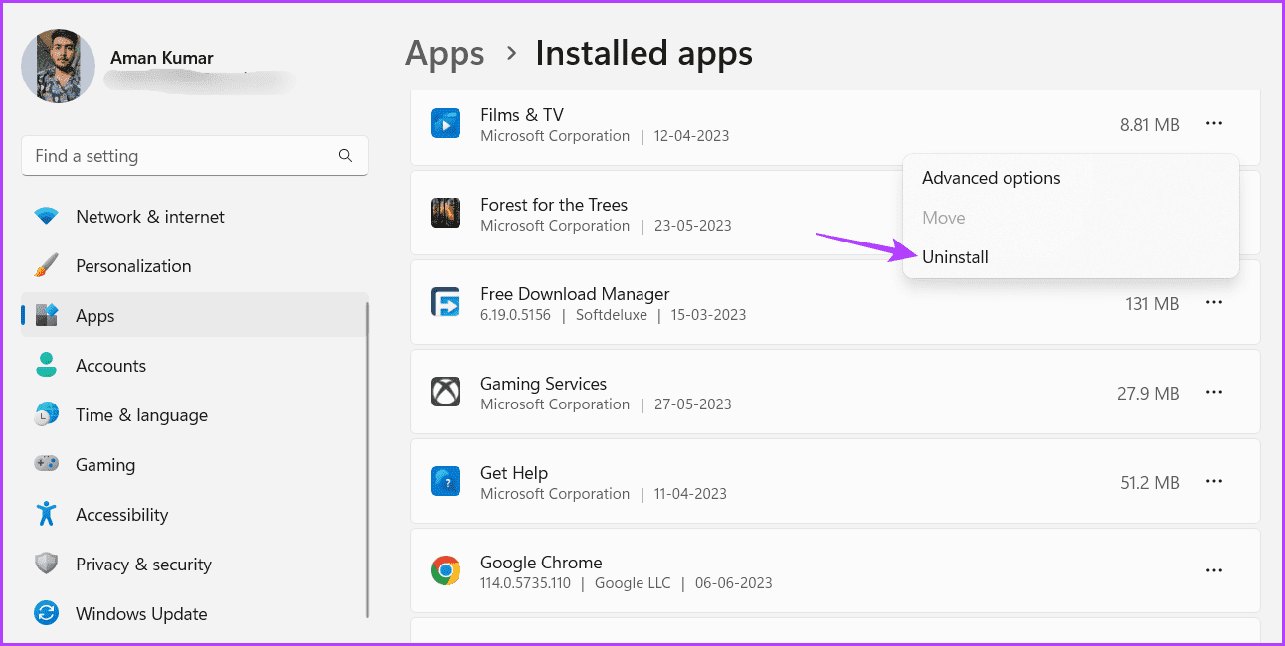Select the greyed-out Move menu entry
The height and width of the screenshot is (646, 1285).
[1070, 218]
